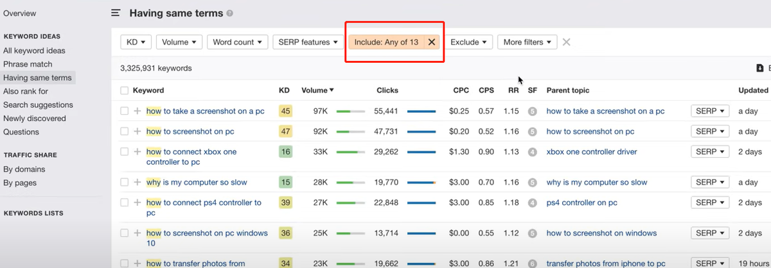
Task: Open keyword link 'why is my computer so slow'
Action: point(197,182)
